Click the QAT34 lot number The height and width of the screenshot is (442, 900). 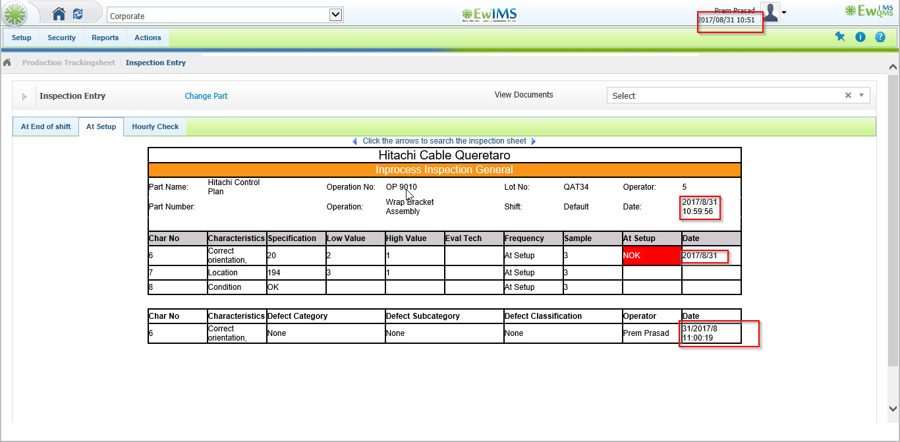pyautogui.click(x=576, y=187)
